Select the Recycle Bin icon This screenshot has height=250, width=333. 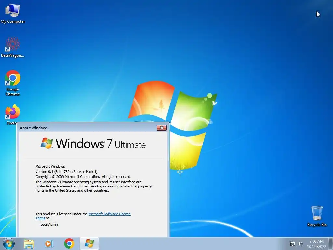pyautogui.click(x=317, y=216)
